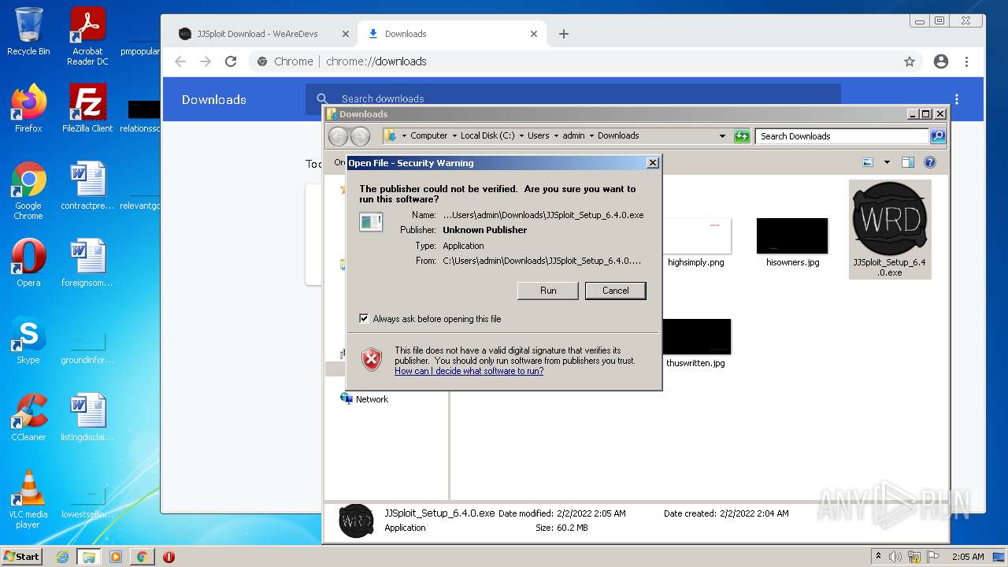Viewport: 1008px width, 567px height.
Task: Open contractpre... Word document on desktop
Action: pos(87,186)
